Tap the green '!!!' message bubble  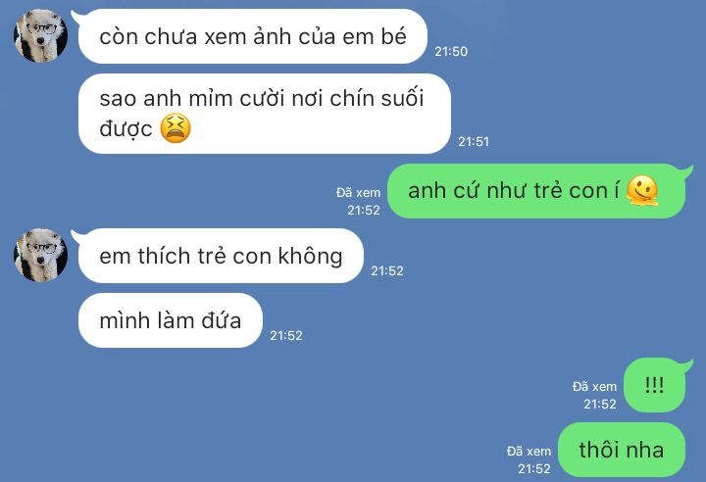(x=655, y=385)
